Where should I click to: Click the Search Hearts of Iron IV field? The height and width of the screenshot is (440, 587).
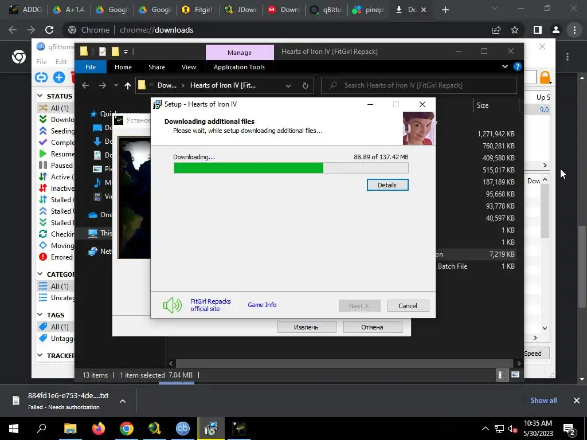tap(419, 85)
